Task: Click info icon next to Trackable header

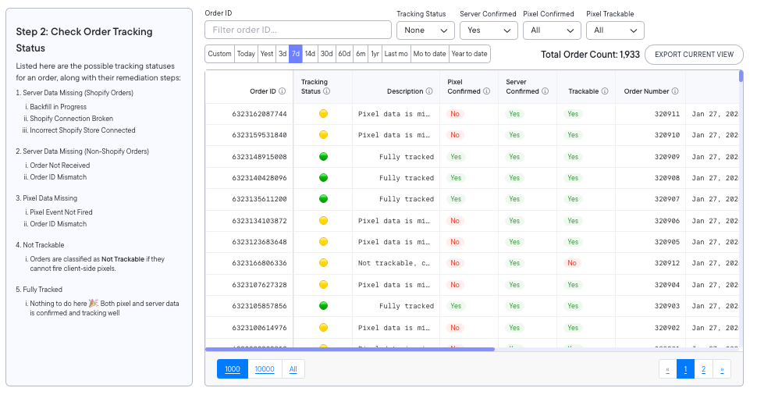Action: [x=605, y=91]
